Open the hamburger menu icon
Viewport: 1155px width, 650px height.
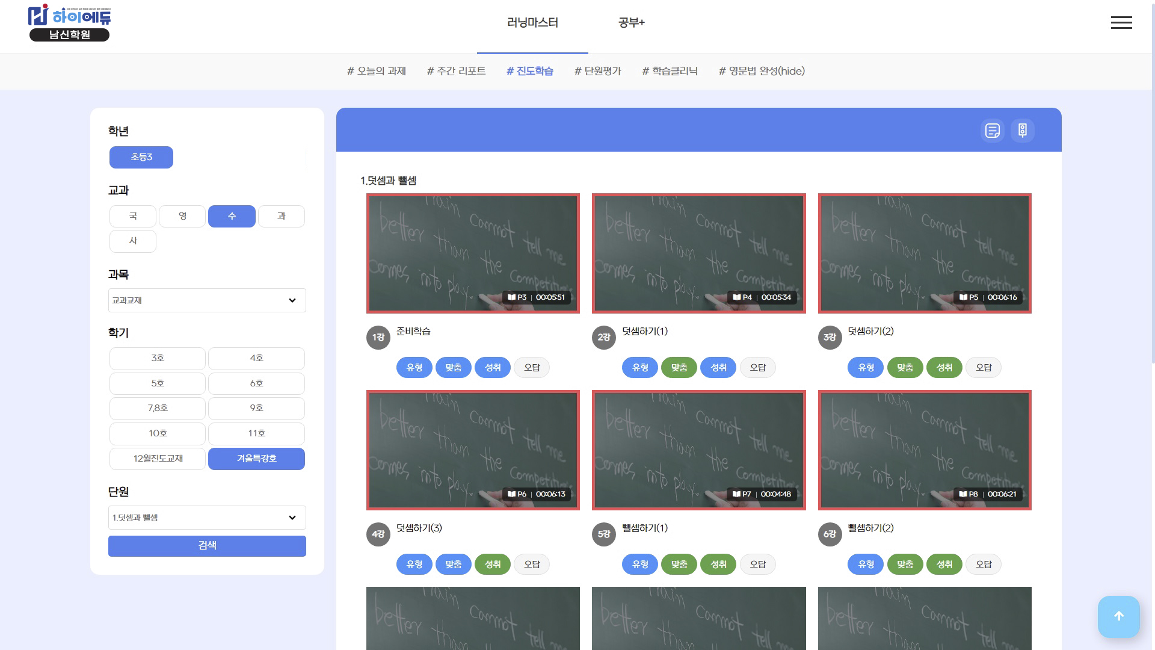pyautogui.click(x=1121, y=23)
